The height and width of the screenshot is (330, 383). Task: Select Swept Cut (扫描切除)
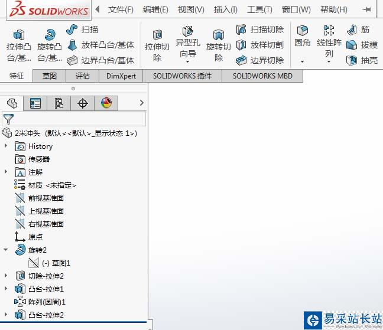[260, 30]
